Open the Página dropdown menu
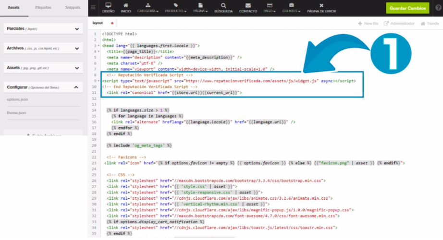 tap(200, 8)
